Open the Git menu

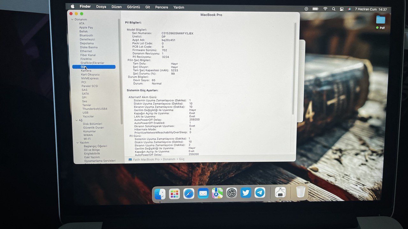[x=148, y=7]
